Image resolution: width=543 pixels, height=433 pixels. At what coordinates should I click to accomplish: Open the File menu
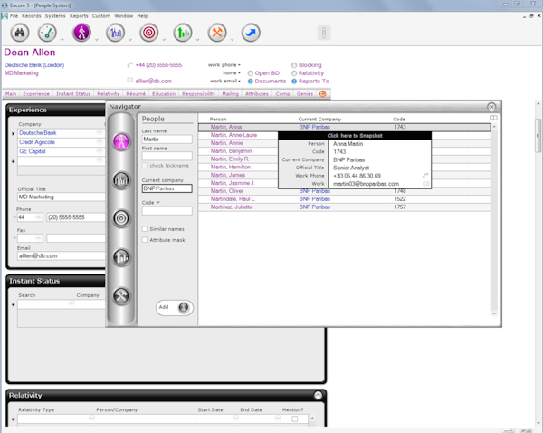14,16
